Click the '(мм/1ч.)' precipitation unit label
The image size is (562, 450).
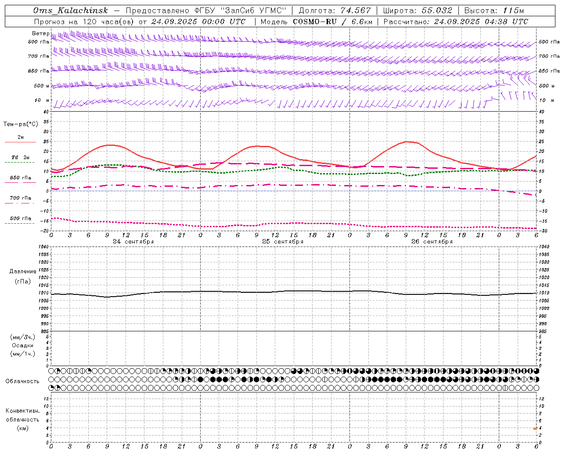pyautogui.click(x=23, y=354)
